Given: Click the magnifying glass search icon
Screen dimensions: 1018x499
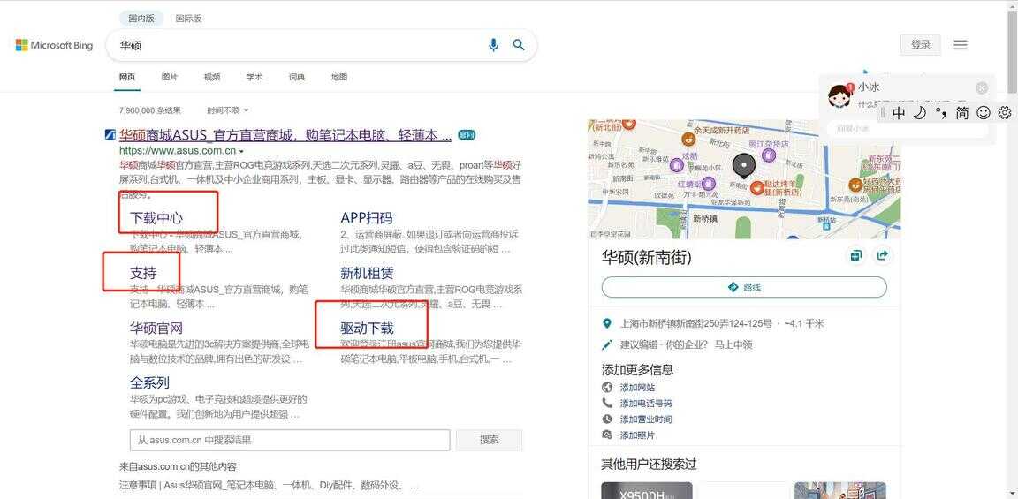Looking at the screenshot, I should (519, 45).
